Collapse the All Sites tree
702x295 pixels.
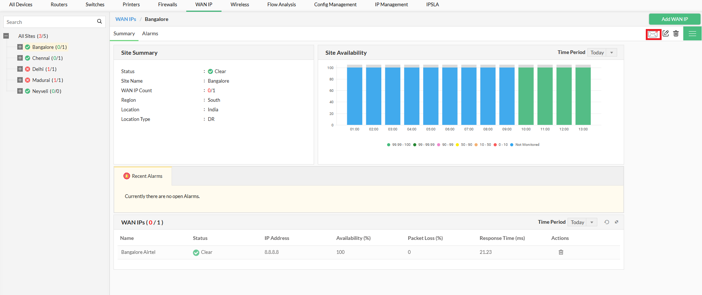(6, 36)
